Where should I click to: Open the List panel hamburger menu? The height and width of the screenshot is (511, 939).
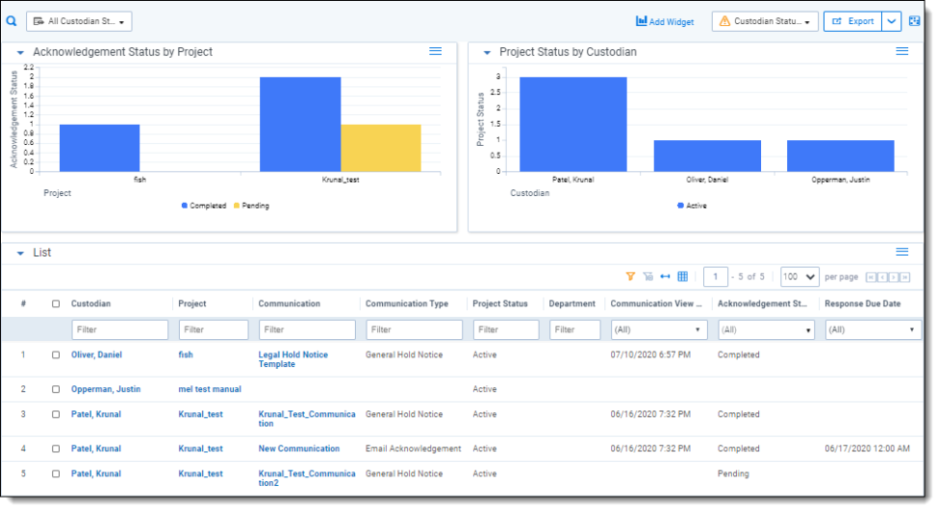click(901, 252)
